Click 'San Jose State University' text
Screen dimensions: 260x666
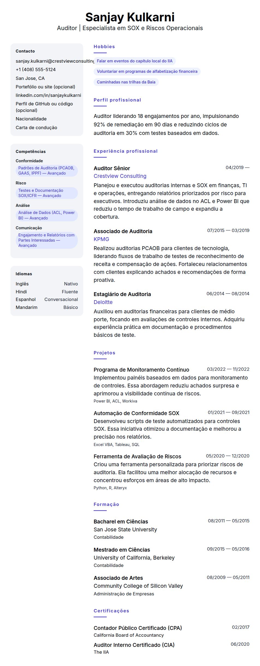(125, 529)
